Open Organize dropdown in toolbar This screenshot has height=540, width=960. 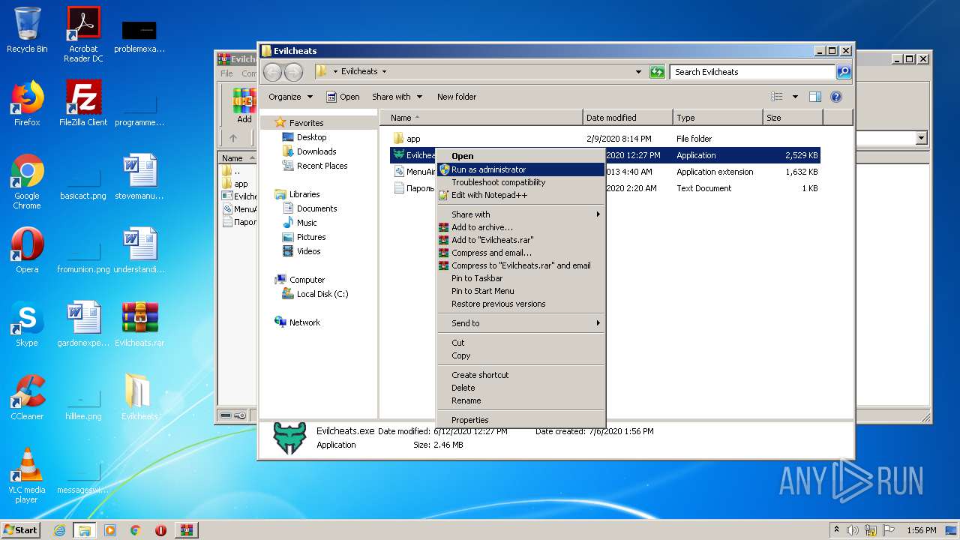coord(290,97)
